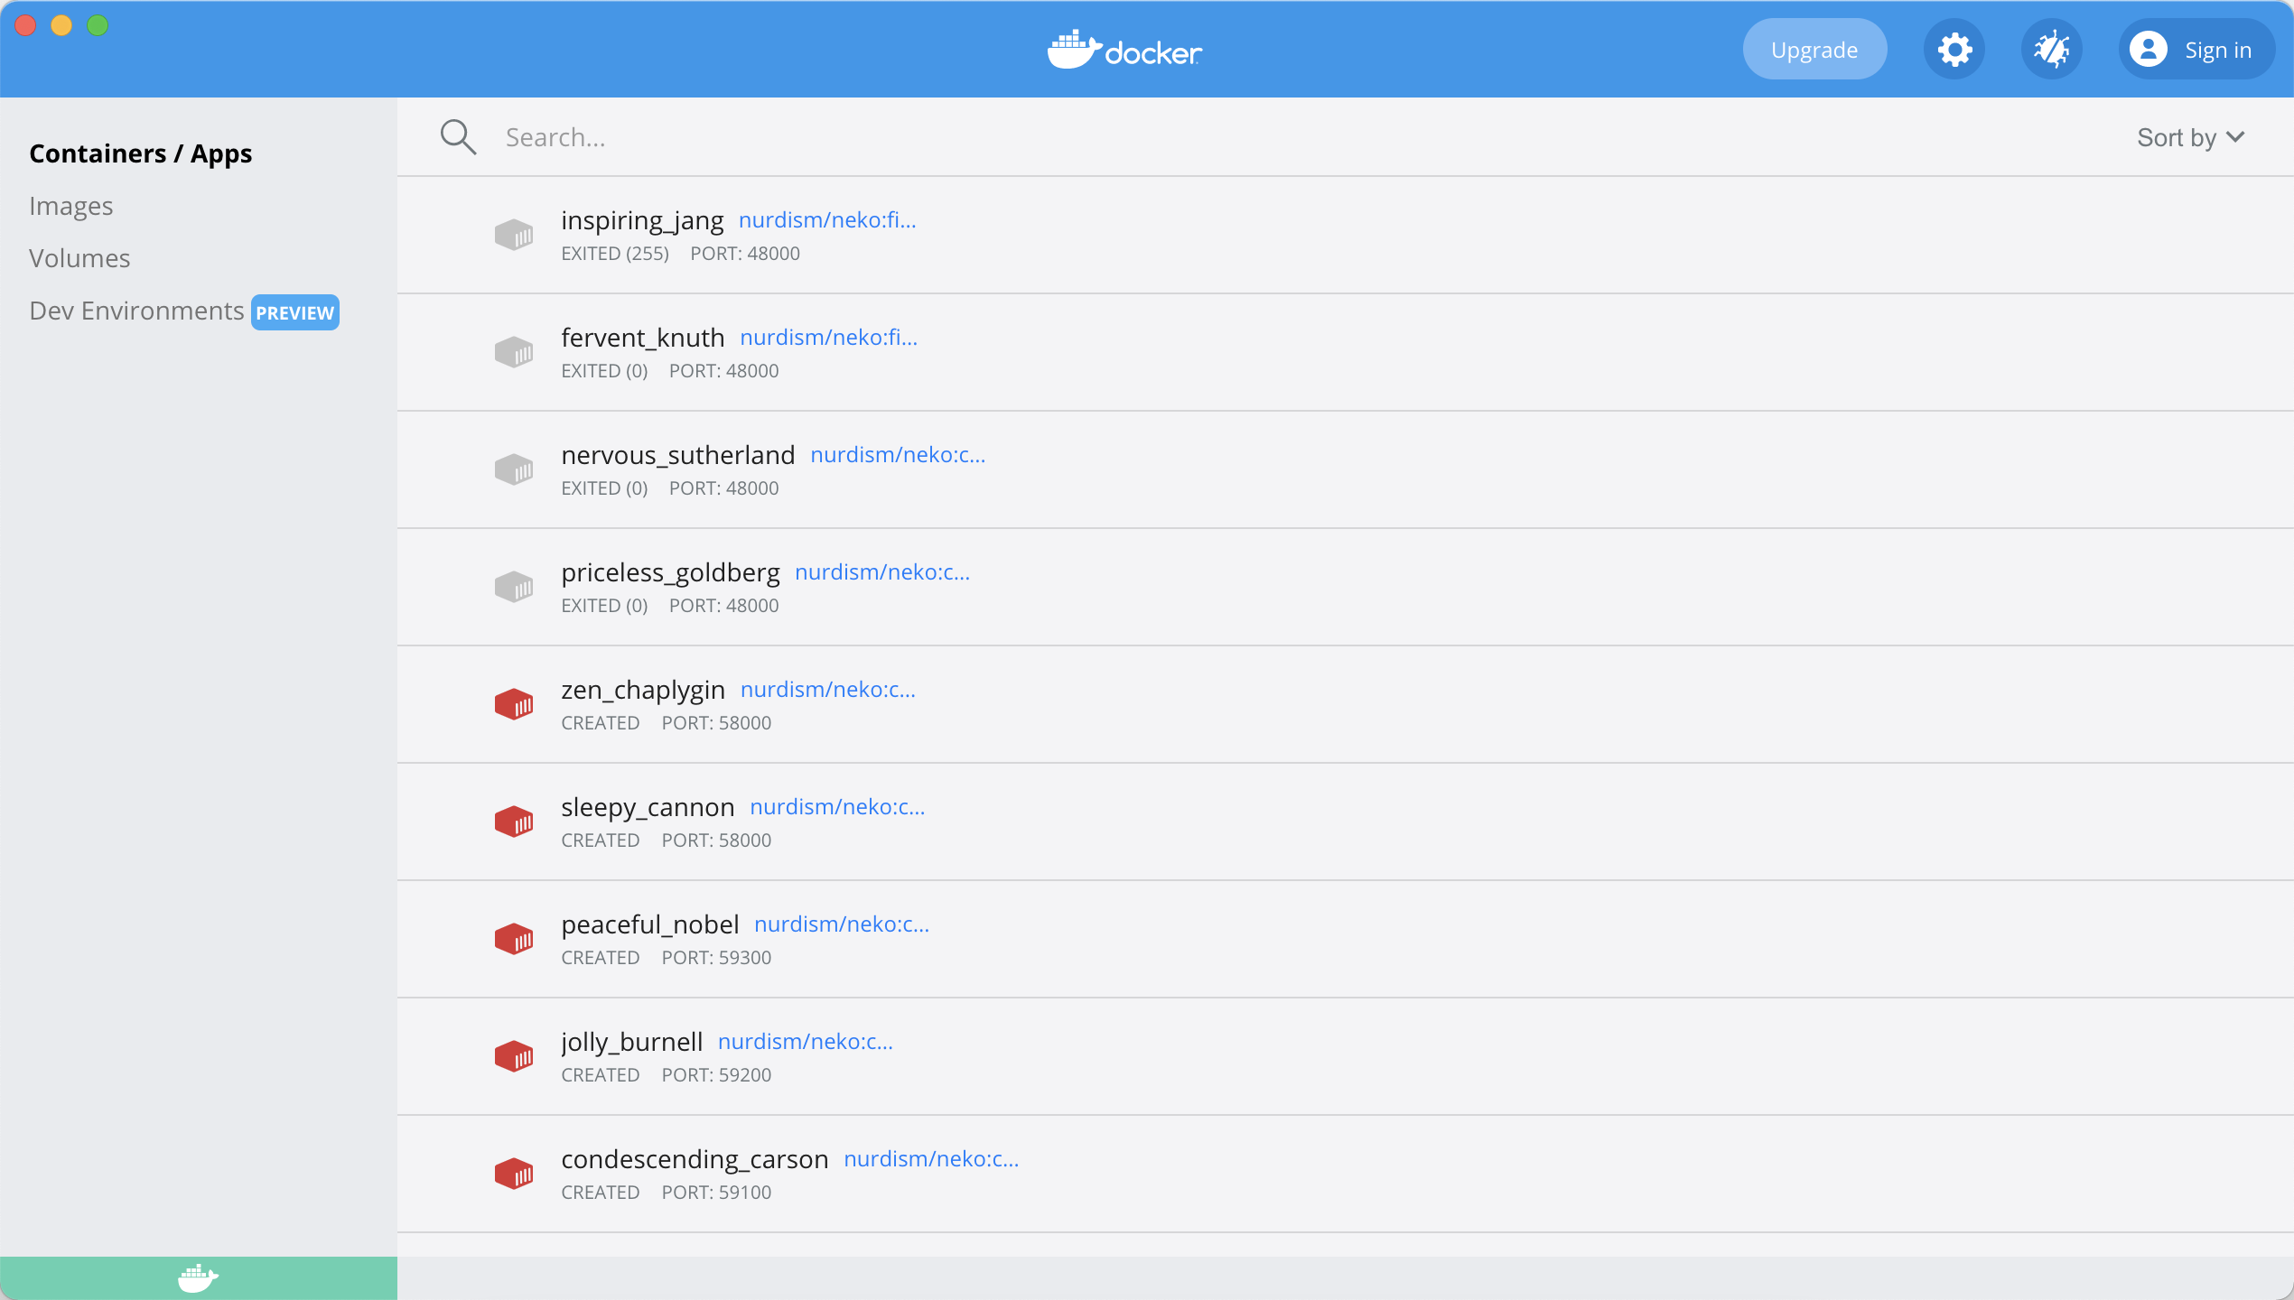Click the Docker whale status icon
This screenshot has width=2294, height=1300.
pyautogui.click(x=198, y=1278)
